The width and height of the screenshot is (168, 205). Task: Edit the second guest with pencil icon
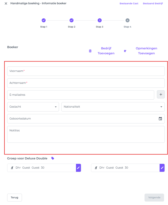click(162, 168)
